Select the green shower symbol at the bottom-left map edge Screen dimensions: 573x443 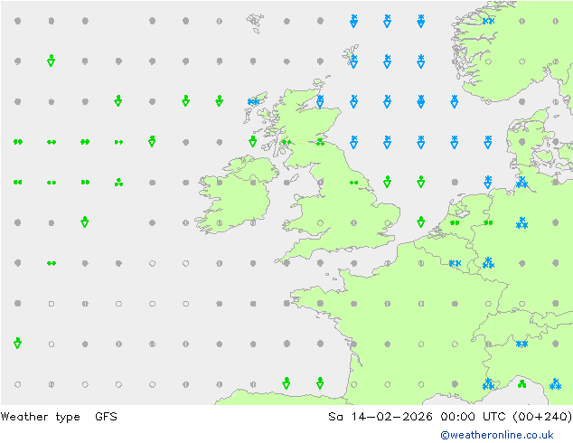[x=17, y=344]
